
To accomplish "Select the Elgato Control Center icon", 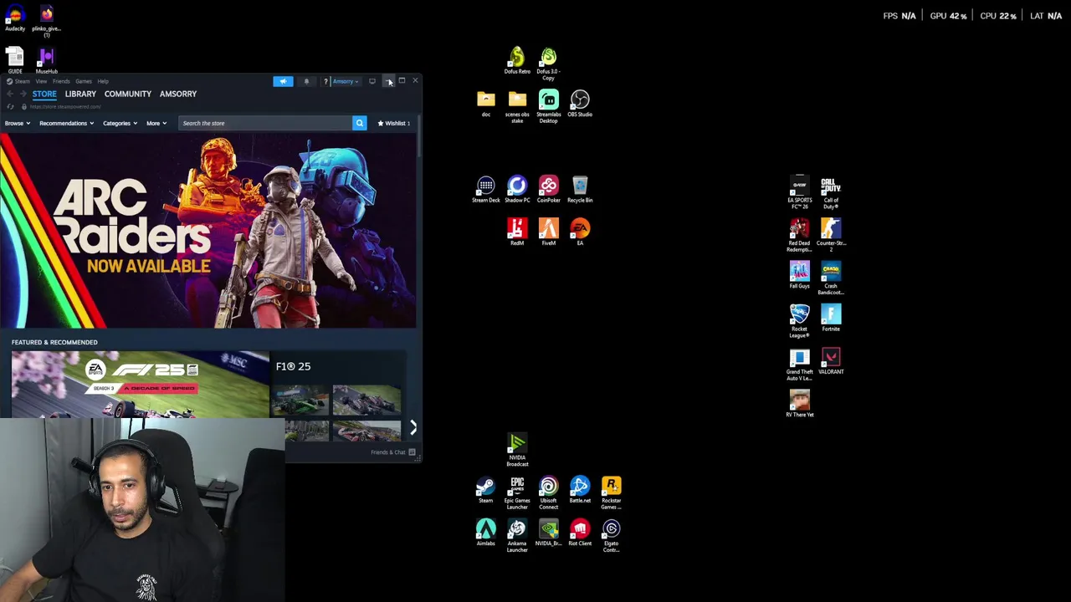I will click(x=611, y=536).
